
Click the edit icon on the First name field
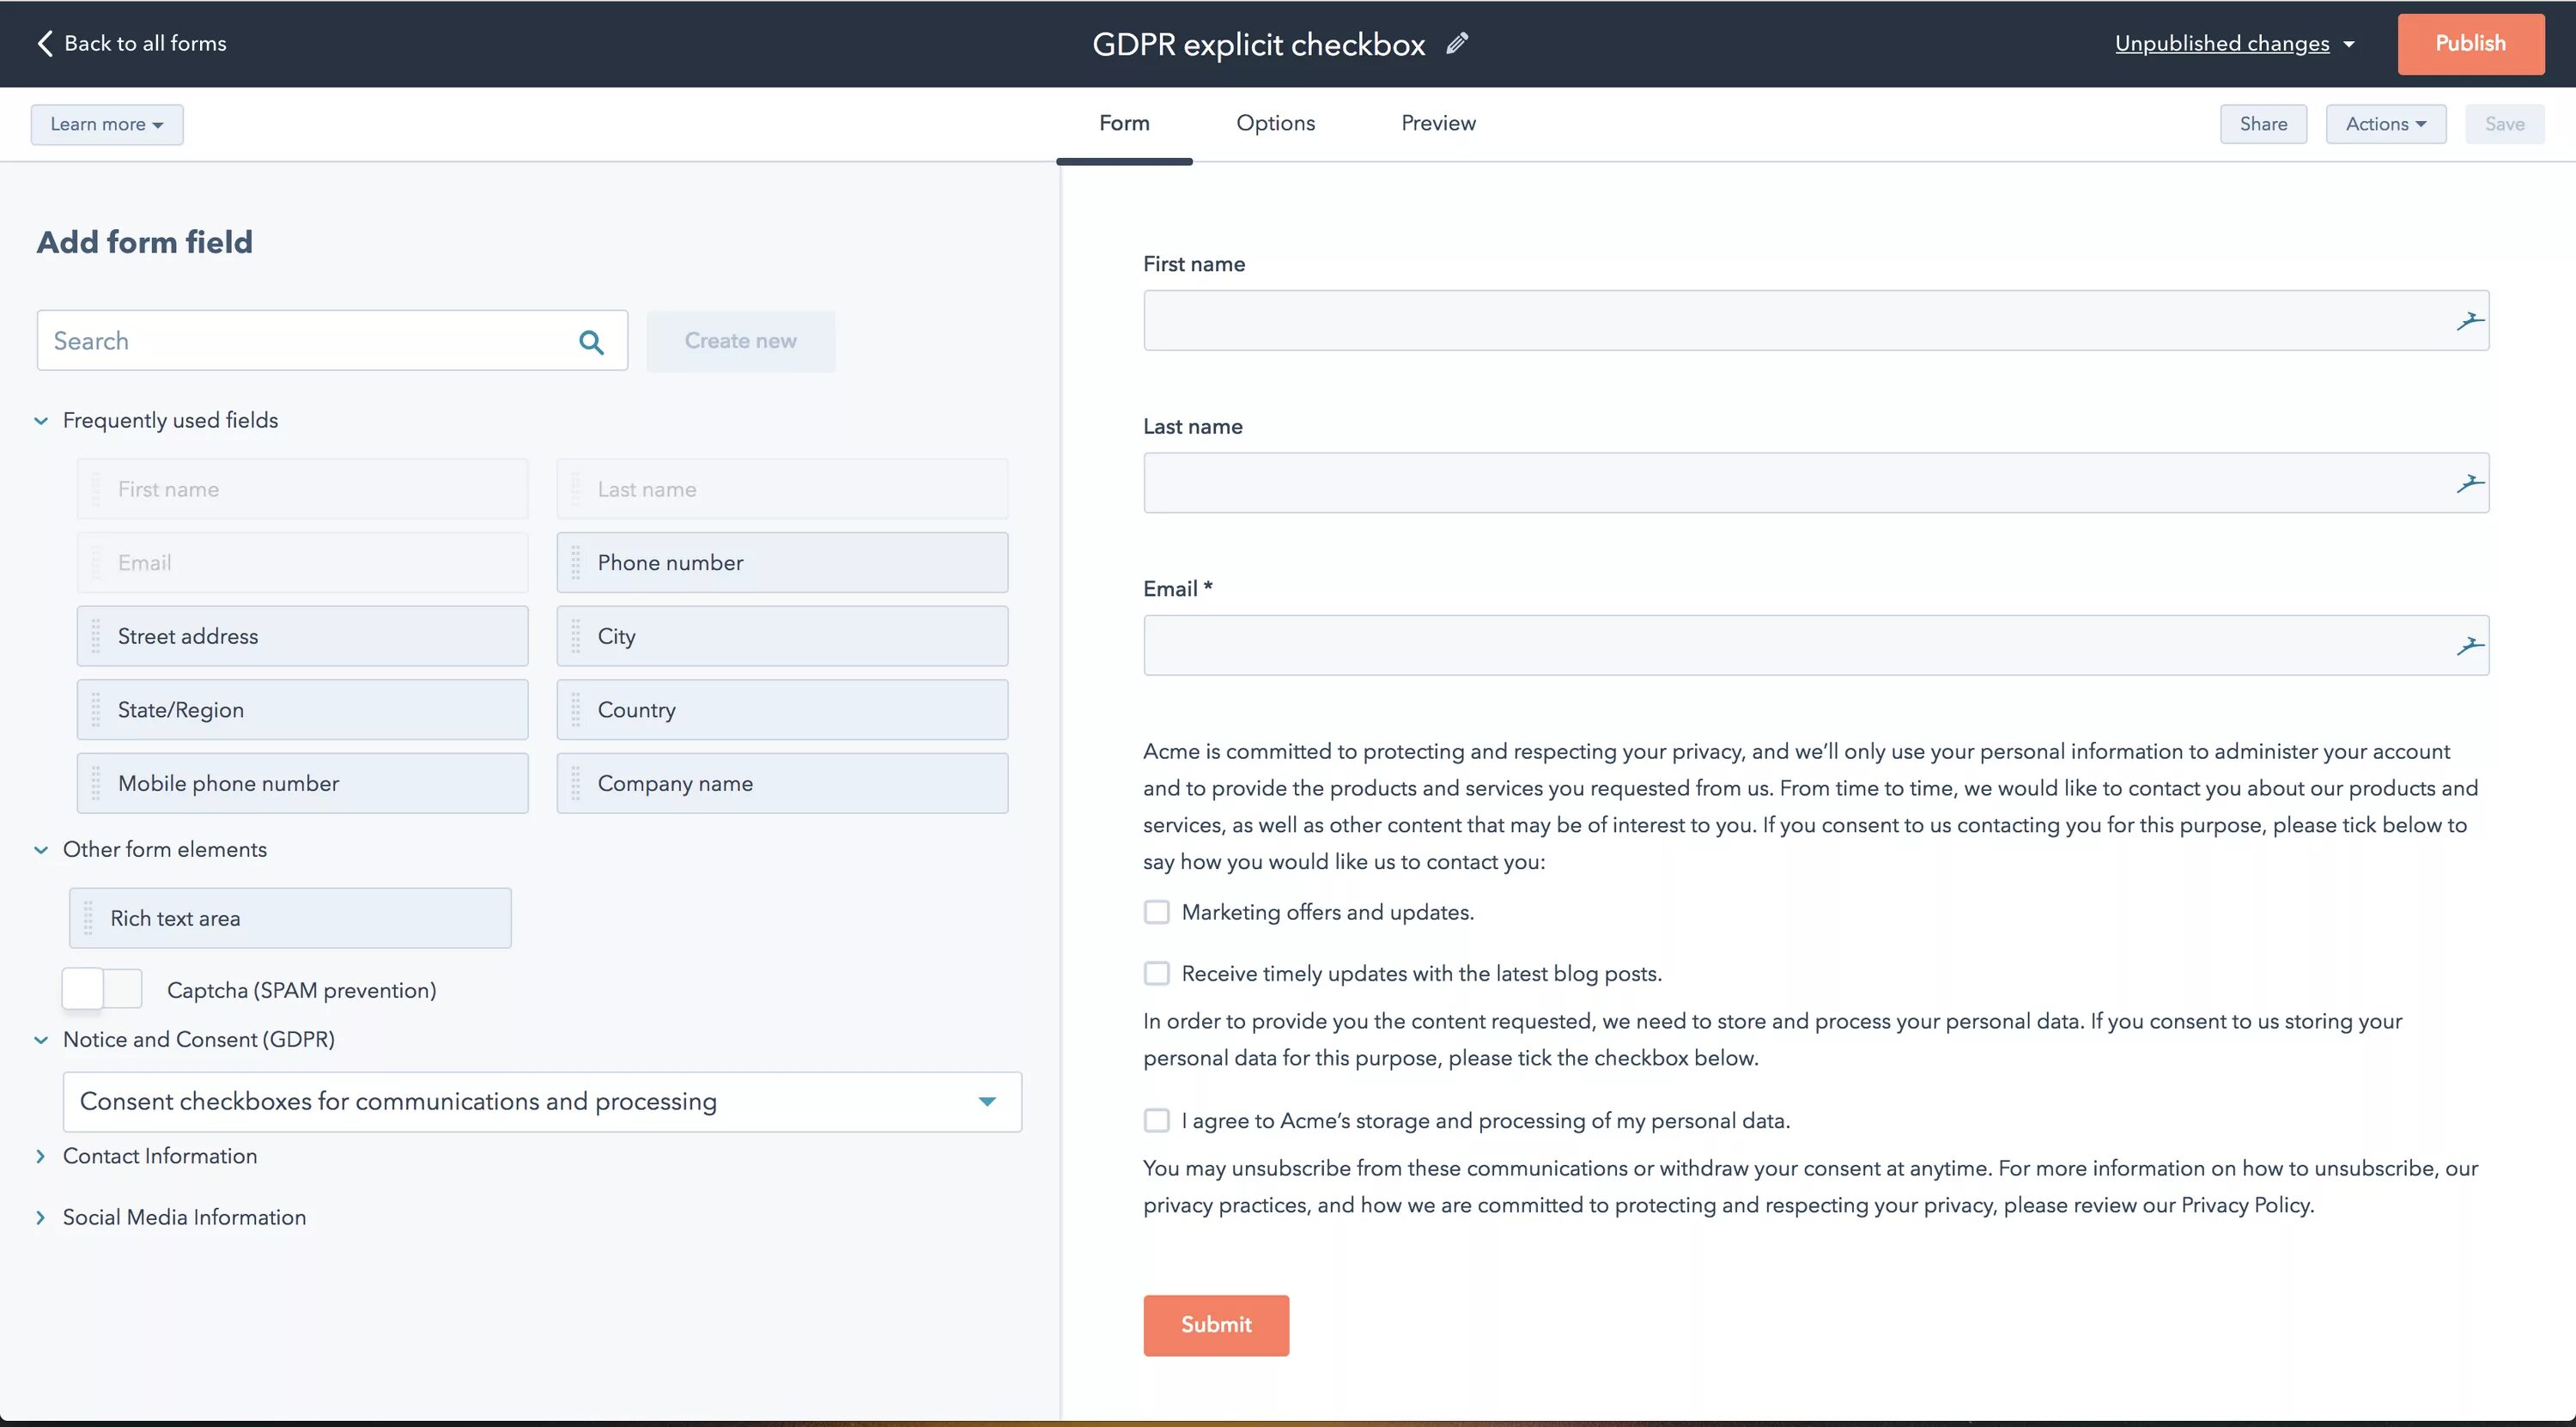[x=2470, y=321]
